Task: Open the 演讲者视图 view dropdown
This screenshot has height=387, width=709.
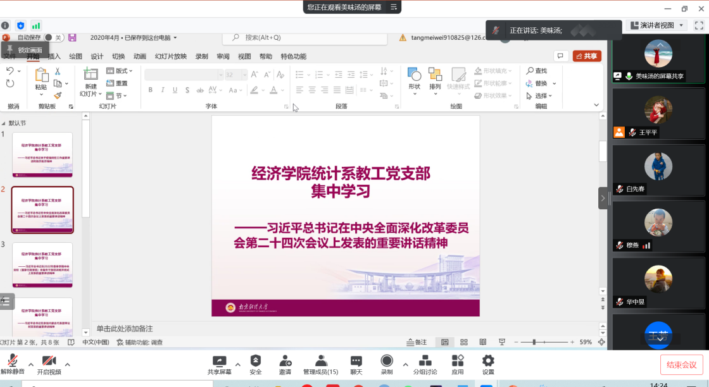Action: 657,25
